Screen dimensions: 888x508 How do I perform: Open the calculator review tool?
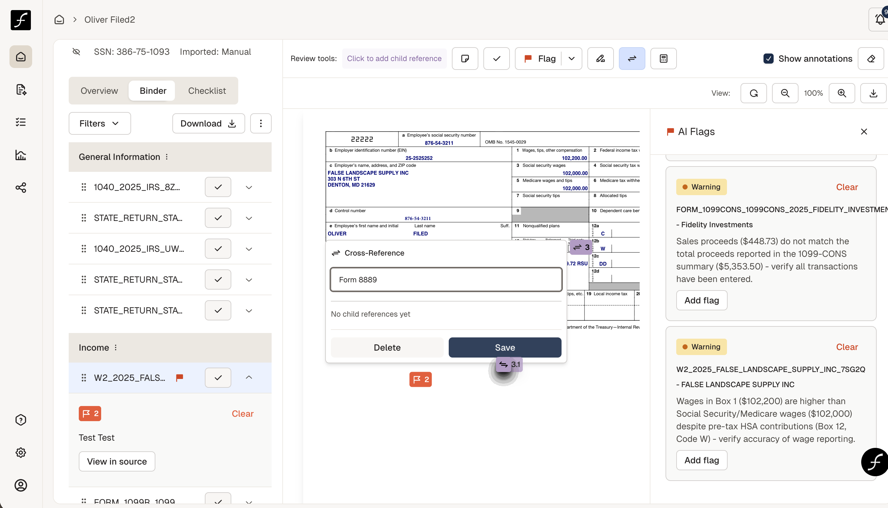(x=663, y=58)
